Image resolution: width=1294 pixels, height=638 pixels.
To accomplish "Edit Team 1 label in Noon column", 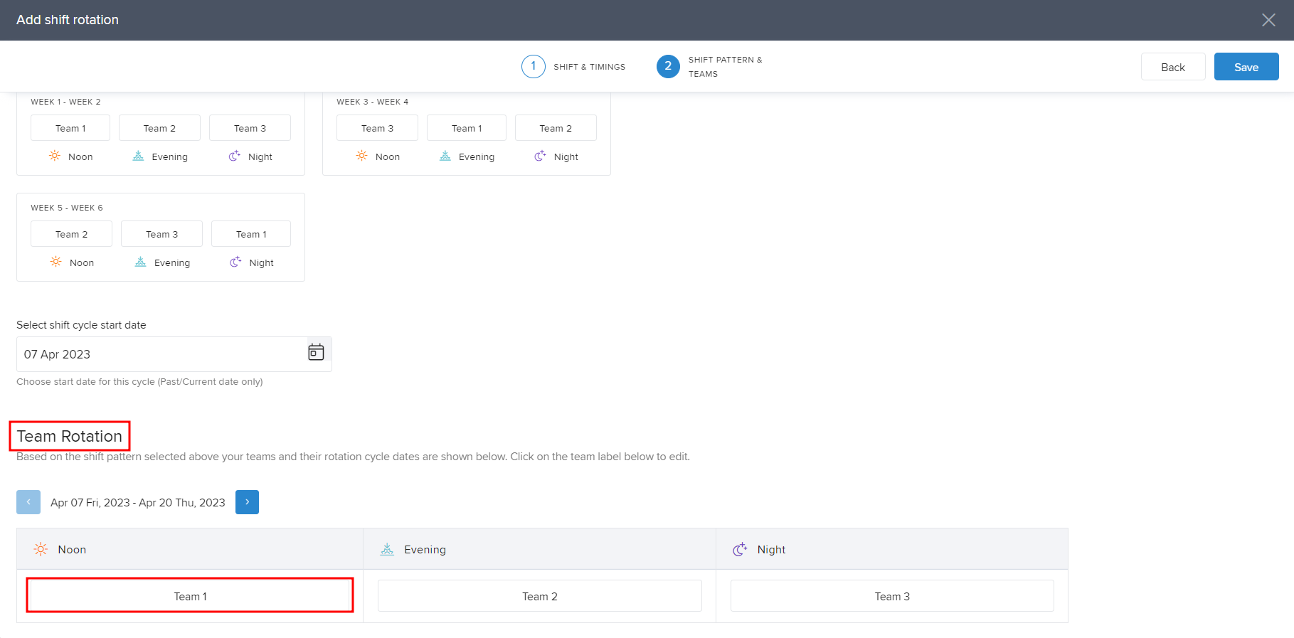I will click(190, 596).
